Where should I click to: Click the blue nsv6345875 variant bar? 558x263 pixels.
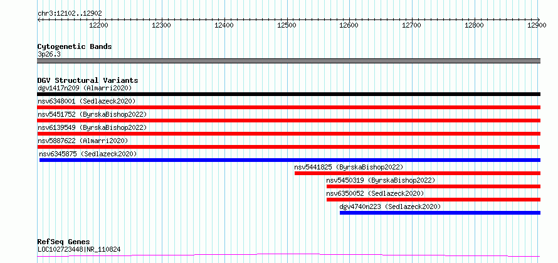290,160
